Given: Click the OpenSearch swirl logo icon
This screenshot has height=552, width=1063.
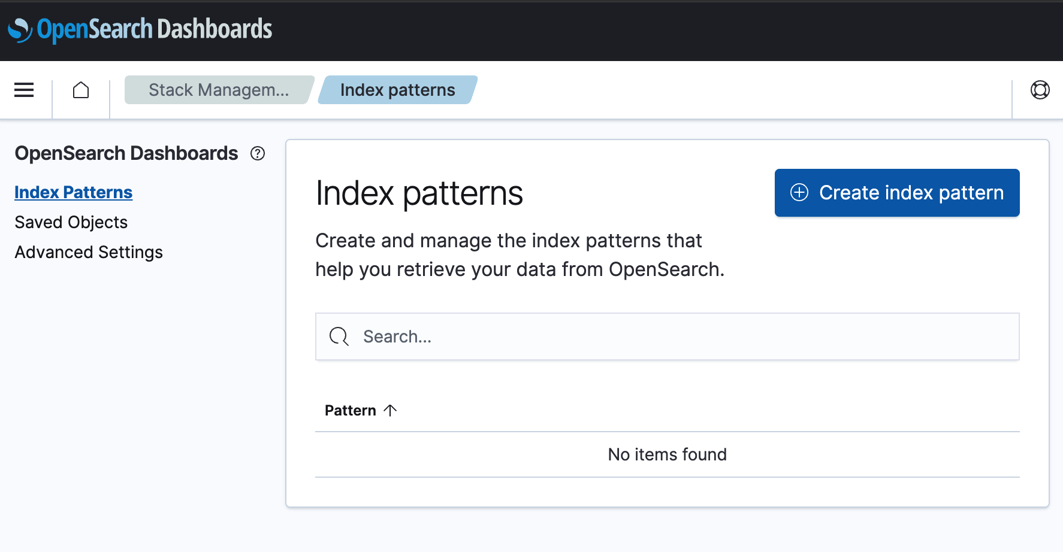Looking at the screenshot, I should tap(20, 30).
